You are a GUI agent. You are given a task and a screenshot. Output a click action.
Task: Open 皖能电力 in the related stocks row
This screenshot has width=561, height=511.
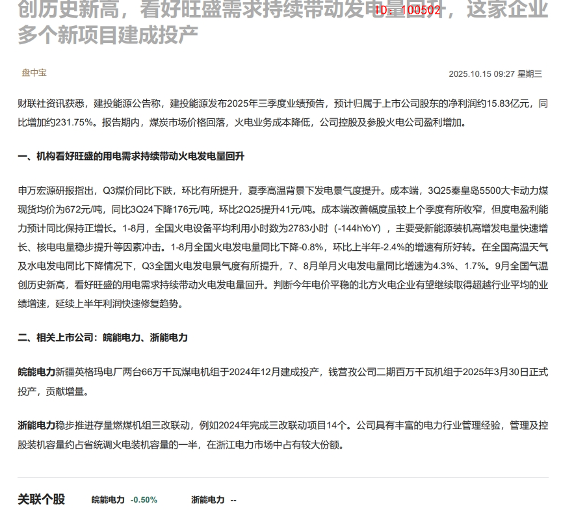[x=108, y=500]
